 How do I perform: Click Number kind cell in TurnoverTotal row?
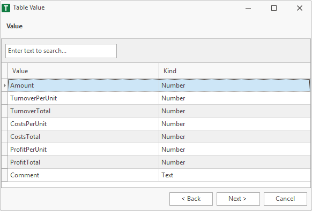pos(235,111)
